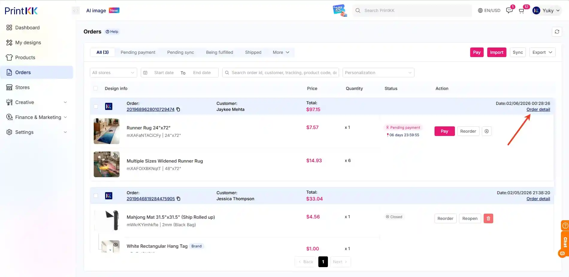Open the shopping cart icon
Viewport: 569px width, 277px height.
[521, 11]
